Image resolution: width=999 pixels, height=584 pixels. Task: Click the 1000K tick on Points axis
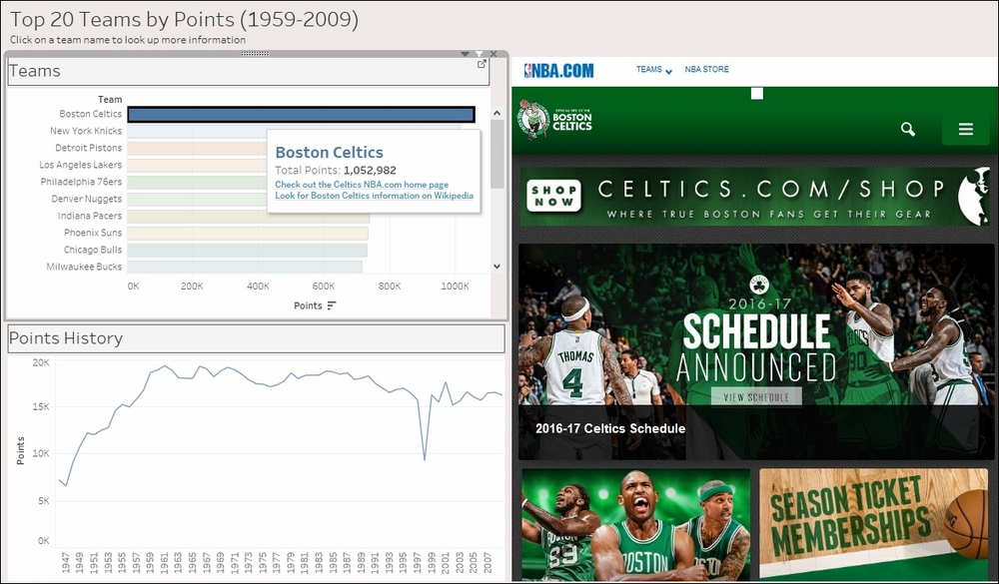(455, 287)
